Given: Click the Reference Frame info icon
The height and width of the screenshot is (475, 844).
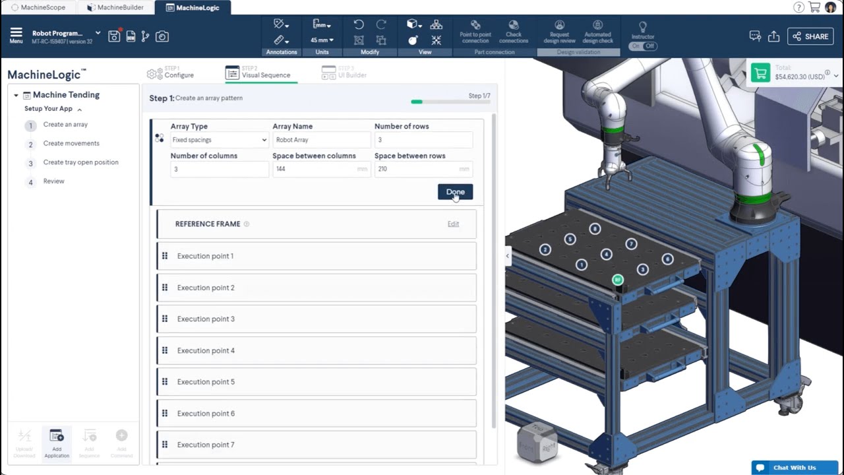Looking at the screenshot, I should tap(247, 224).
